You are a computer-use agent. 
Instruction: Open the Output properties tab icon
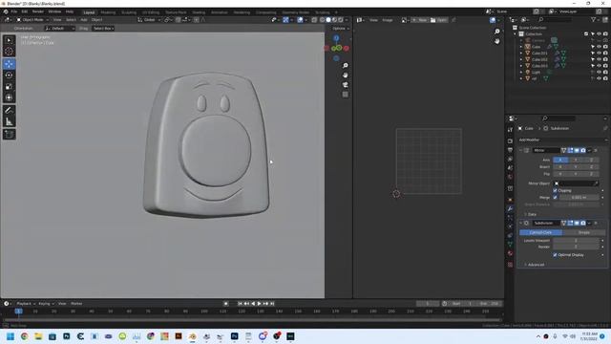(510, 150)
